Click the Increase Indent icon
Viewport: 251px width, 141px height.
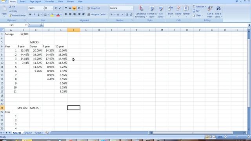click(x=84, y=14)
